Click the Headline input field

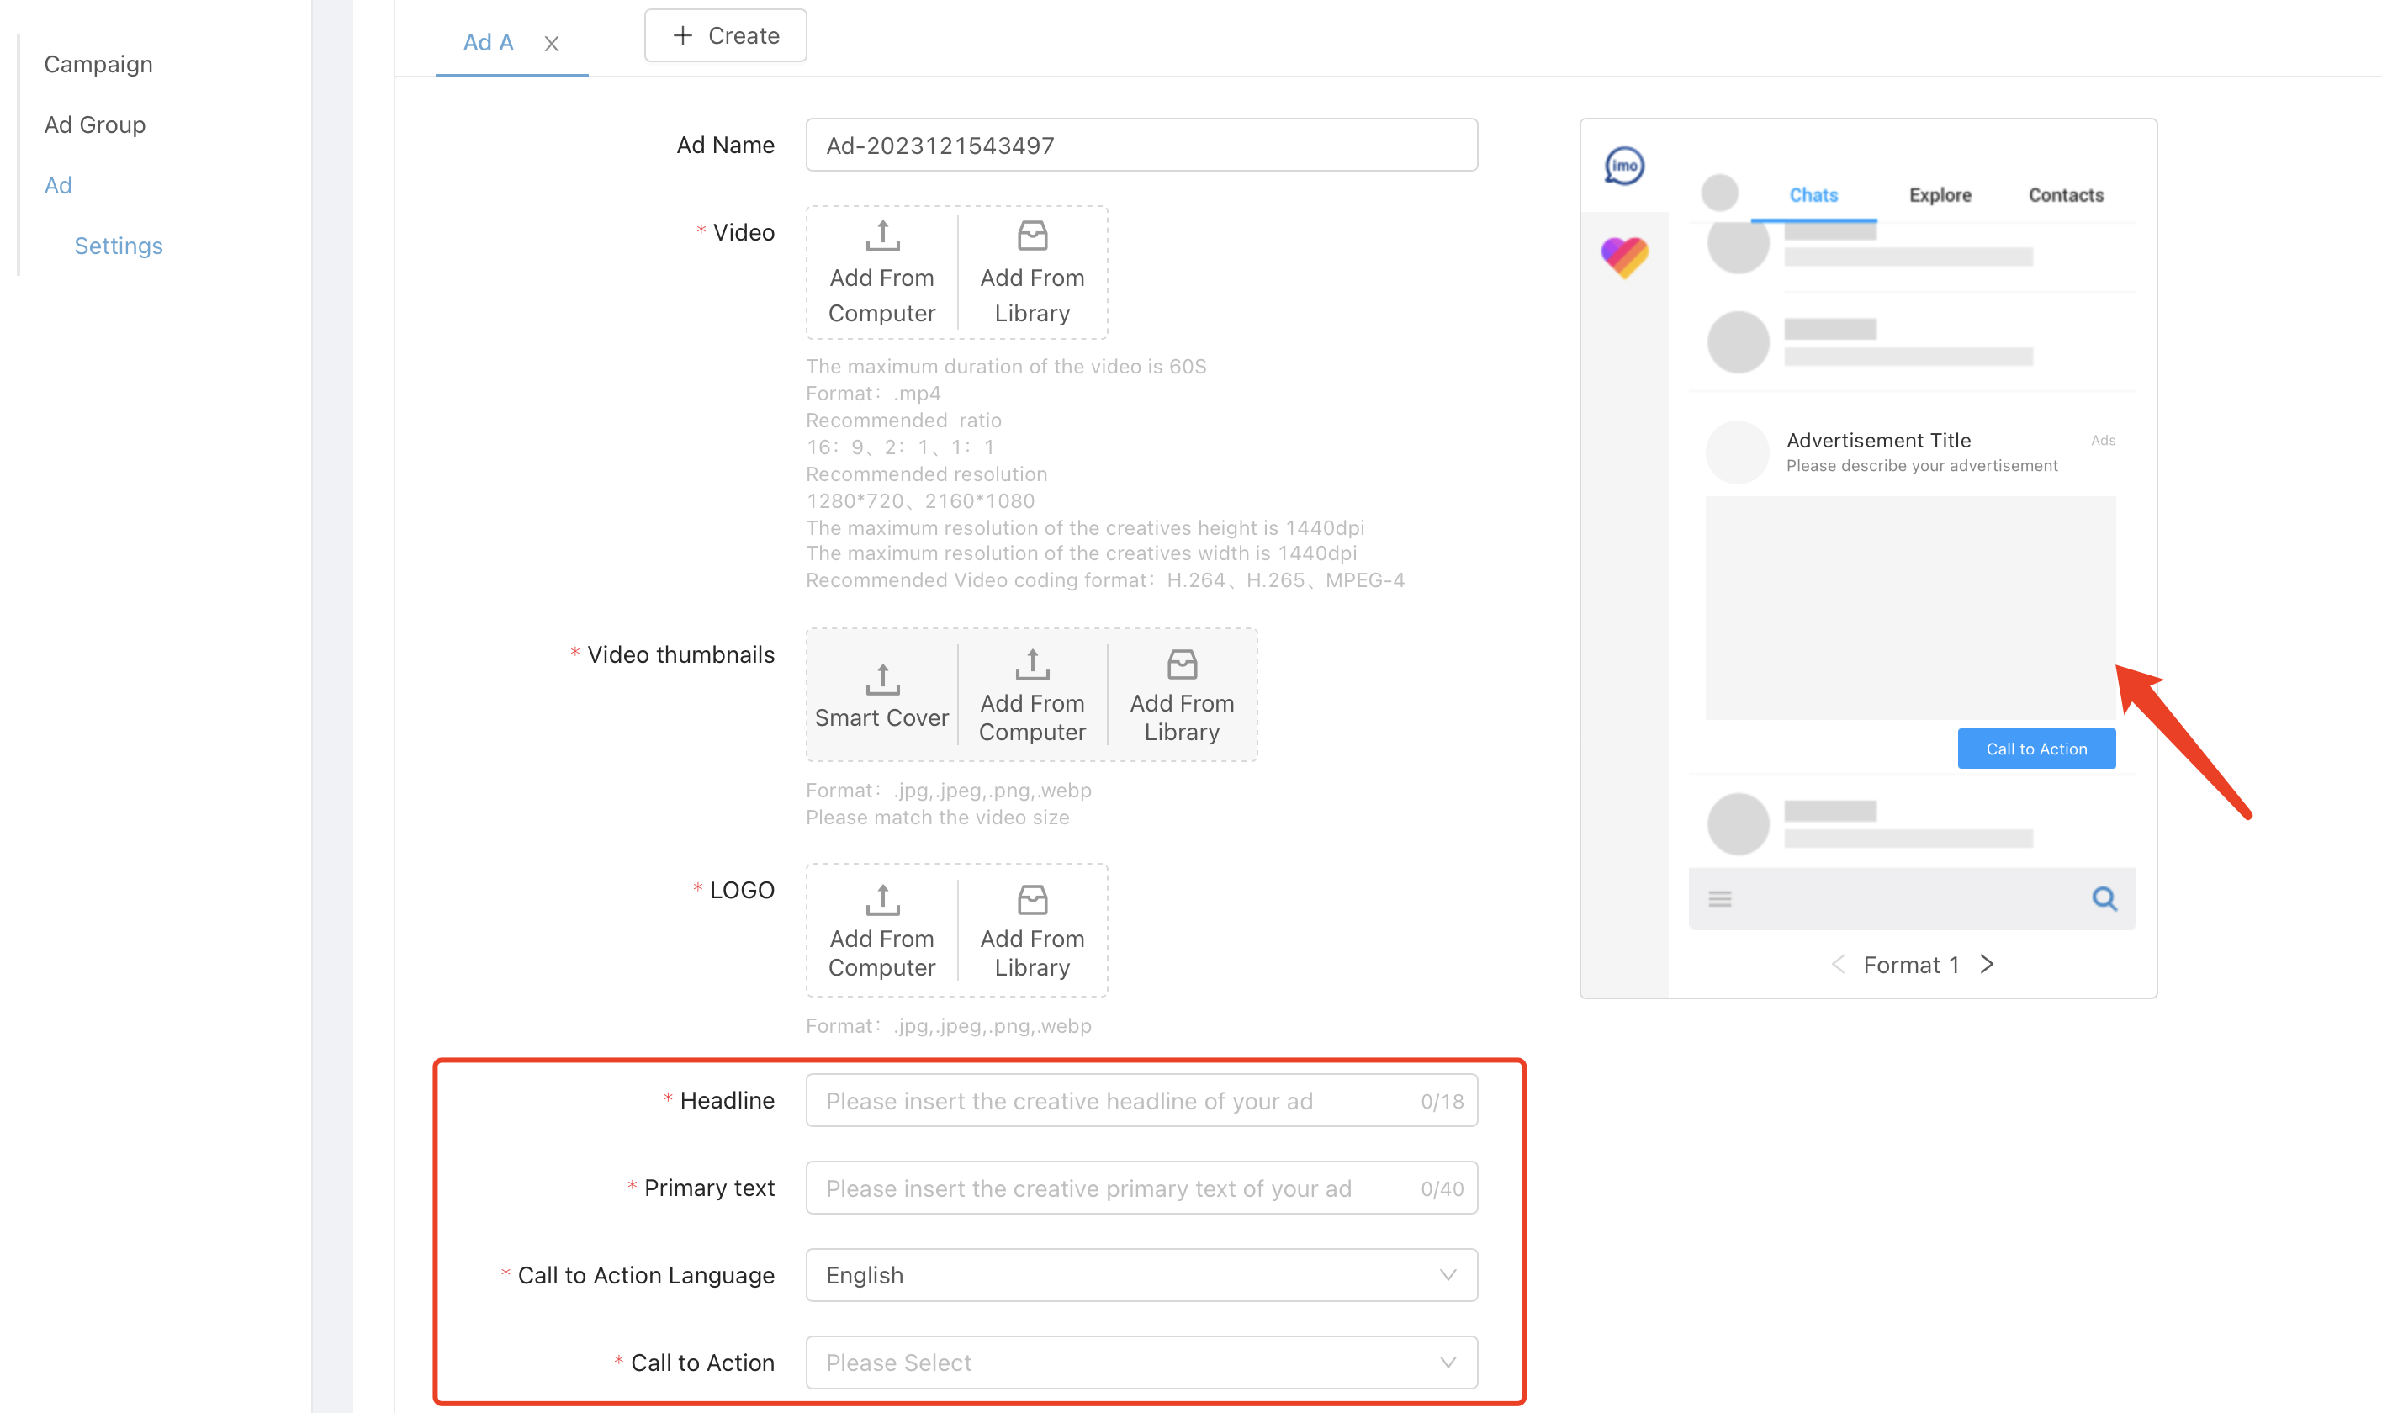1141,1101
